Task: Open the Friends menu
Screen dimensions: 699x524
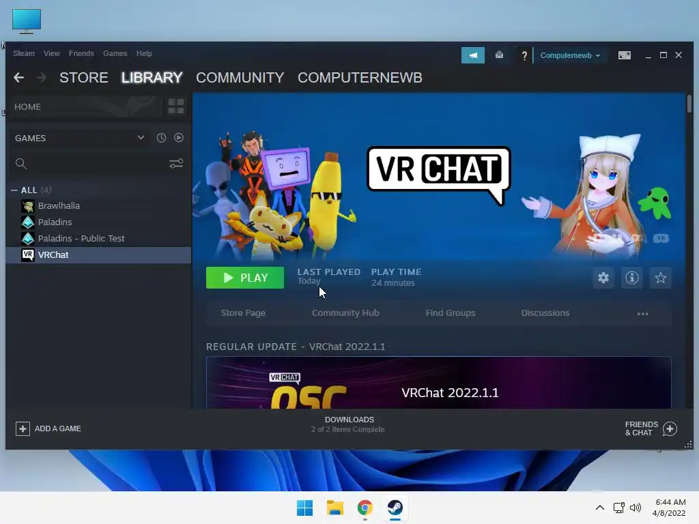Action: tap(81, 53)
